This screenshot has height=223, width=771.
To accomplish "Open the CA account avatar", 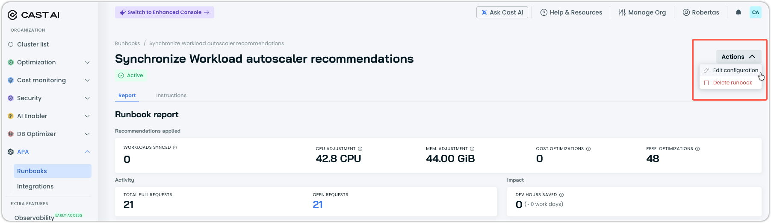I will (756, 12).
